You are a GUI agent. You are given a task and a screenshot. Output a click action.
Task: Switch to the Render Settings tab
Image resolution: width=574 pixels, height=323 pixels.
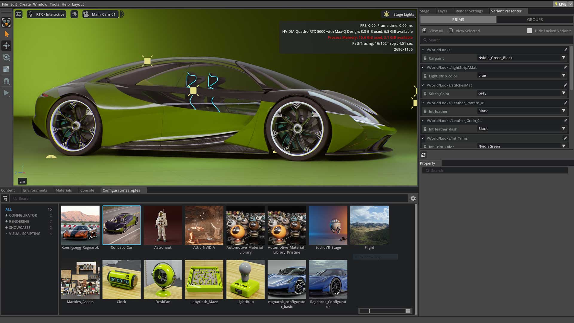[x=469, y=11]
